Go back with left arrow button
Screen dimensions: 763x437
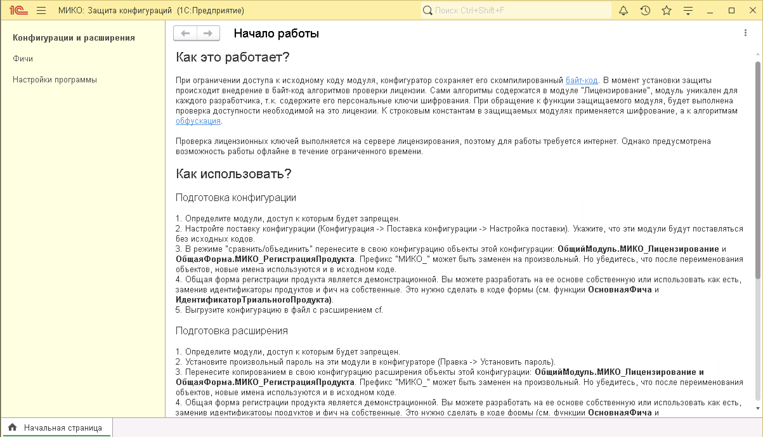pos(185,33)
